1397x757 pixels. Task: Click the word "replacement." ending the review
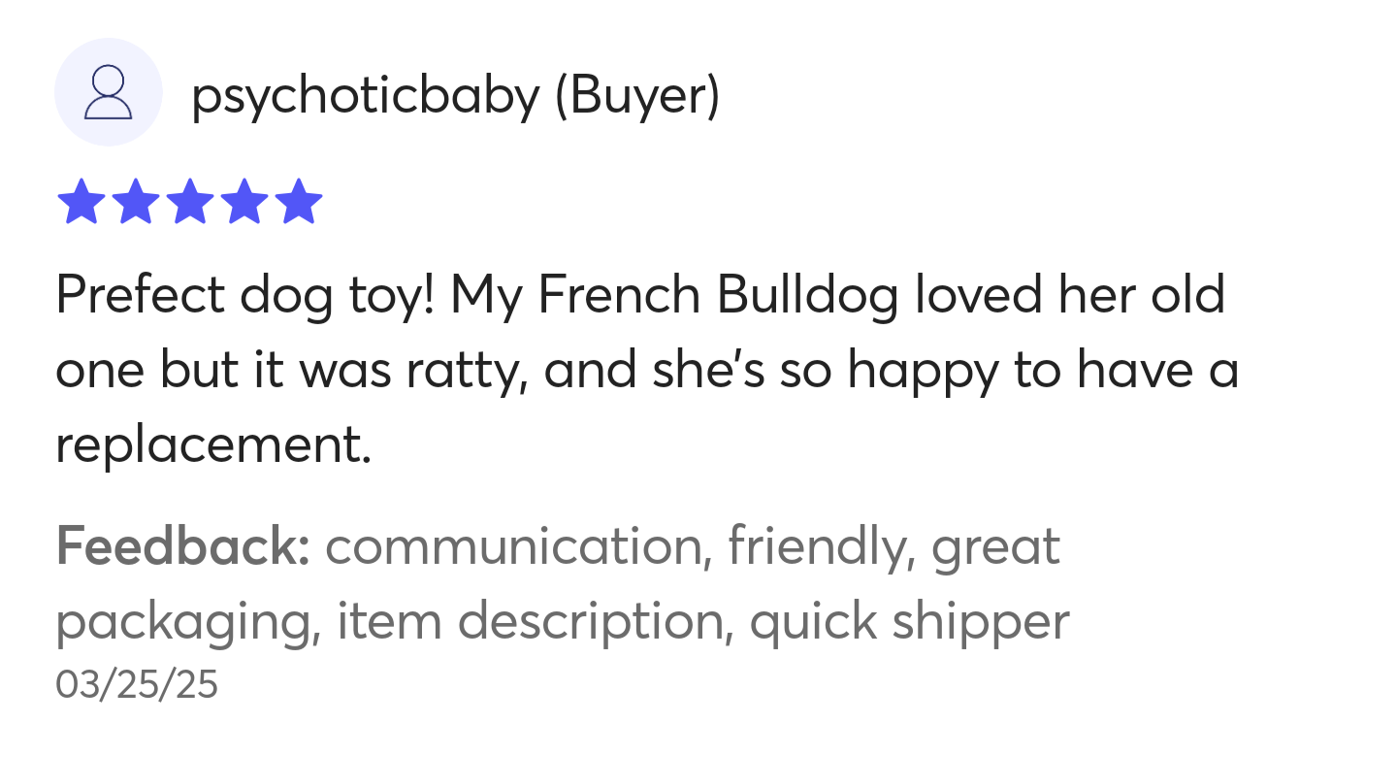tap(213, 446)
